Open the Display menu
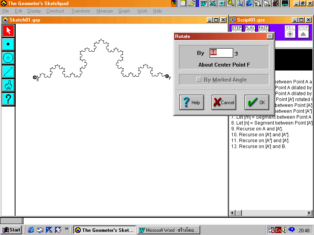 tap(34, 11)
